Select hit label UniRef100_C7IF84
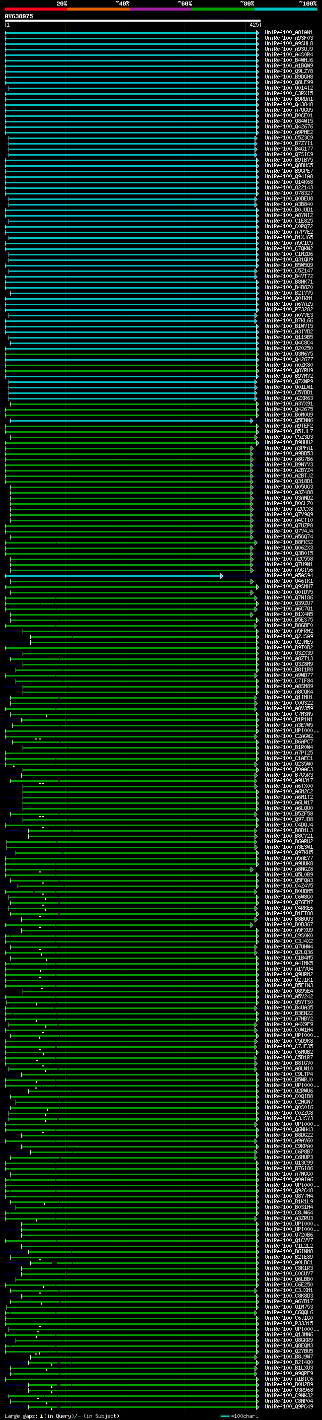The image size is (322, 1420). click(x=288, y=681)
